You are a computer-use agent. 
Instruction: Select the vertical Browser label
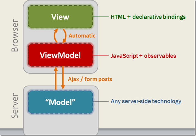pos(15,36)
